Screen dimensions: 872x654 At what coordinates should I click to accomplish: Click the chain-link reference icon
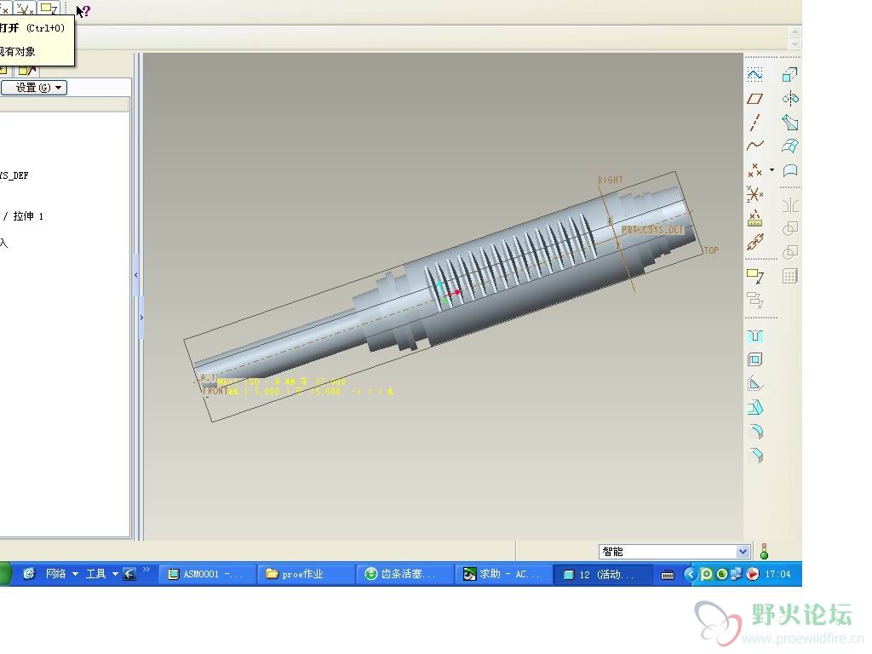pyautogui.click(x=754, y=242)
